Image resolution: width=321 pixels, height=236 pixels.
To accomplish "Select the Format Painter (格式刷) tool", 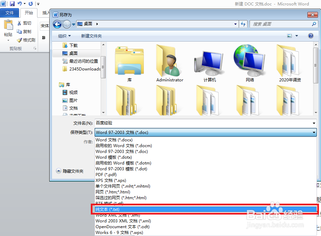I will coord(26,40).
